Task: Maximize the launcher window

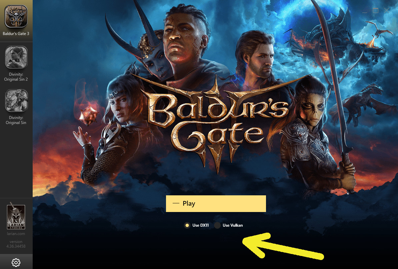Action: tap(376, 10)
